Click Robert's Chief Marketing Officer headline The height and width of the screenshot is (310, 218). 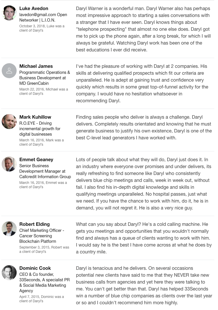42,236
